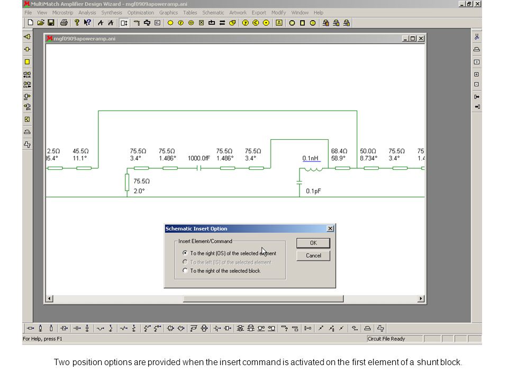
Task: Open the Optimization menu
Action: pyautogui.click(x=140, y=12)
